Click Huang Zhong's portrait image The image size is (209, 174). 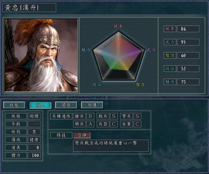(x=41, y=55)
